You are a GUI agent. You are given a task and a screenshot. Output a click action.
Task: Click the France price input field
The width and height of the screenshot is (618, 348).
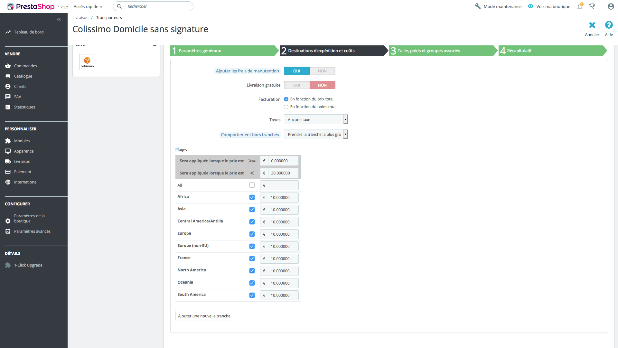pyautogui.click(x=283, y=259)
